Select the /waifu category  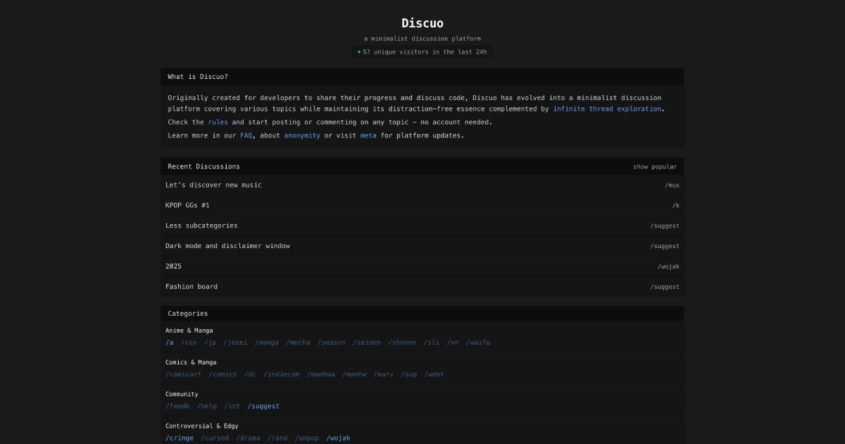tap(478, 343)
